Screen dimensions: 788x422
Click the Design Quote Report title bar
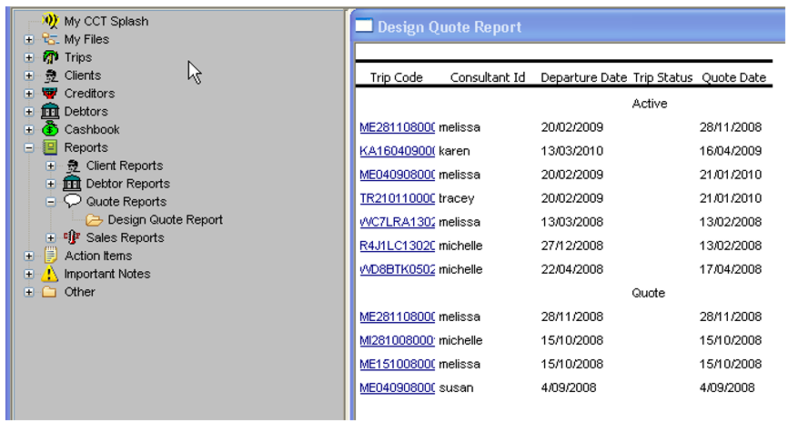tap(569, 26)
